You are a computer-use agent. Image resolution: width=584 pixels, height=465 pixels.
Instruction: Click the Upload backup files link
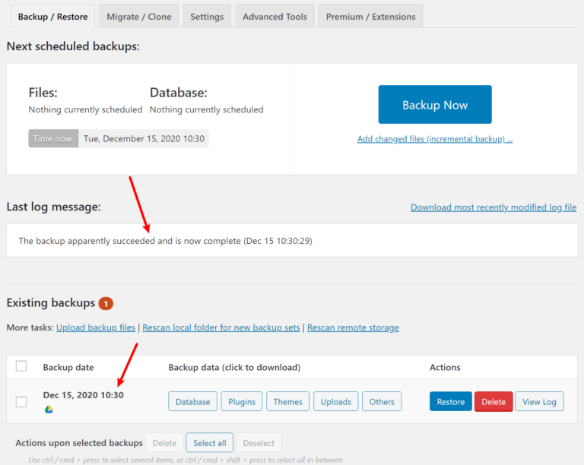pyautogui.click(x=96, y=327)
